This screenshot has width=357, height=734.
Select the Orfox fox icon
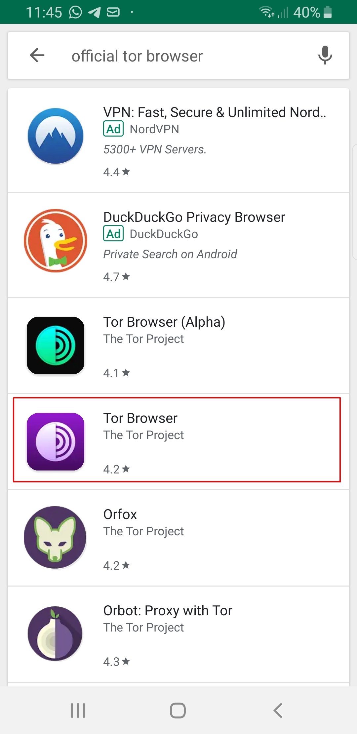coord(55,537)
